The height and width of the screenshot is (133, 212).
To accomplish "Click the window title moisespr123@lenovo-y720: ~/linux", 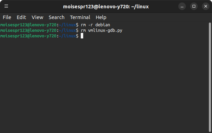I will (106, 7).
